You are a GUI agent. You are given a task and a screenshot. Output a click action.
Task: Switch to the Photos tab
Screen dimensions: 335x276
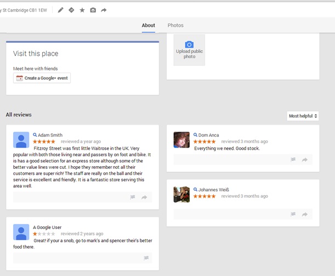(175, 25)
